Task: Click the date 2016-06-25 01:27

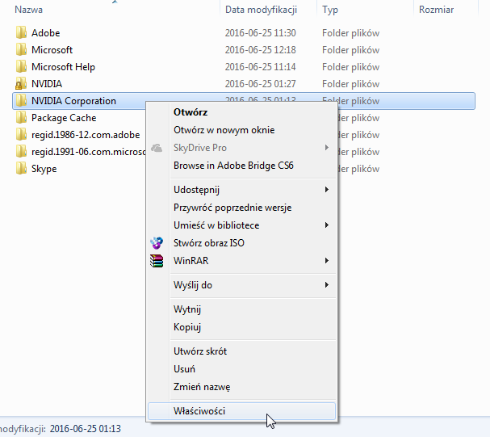Action: click(260, 83)
